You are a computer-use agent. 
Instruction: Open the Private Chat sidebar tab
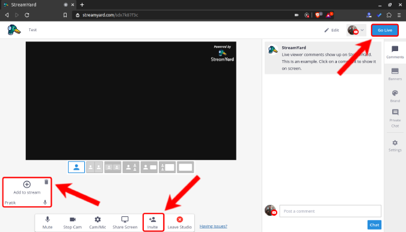coord(395,118)
